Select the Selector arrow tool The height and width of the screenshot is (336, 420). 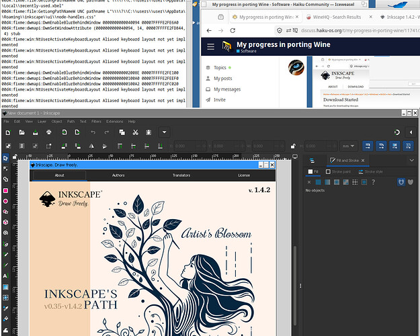tap(5, 158)
